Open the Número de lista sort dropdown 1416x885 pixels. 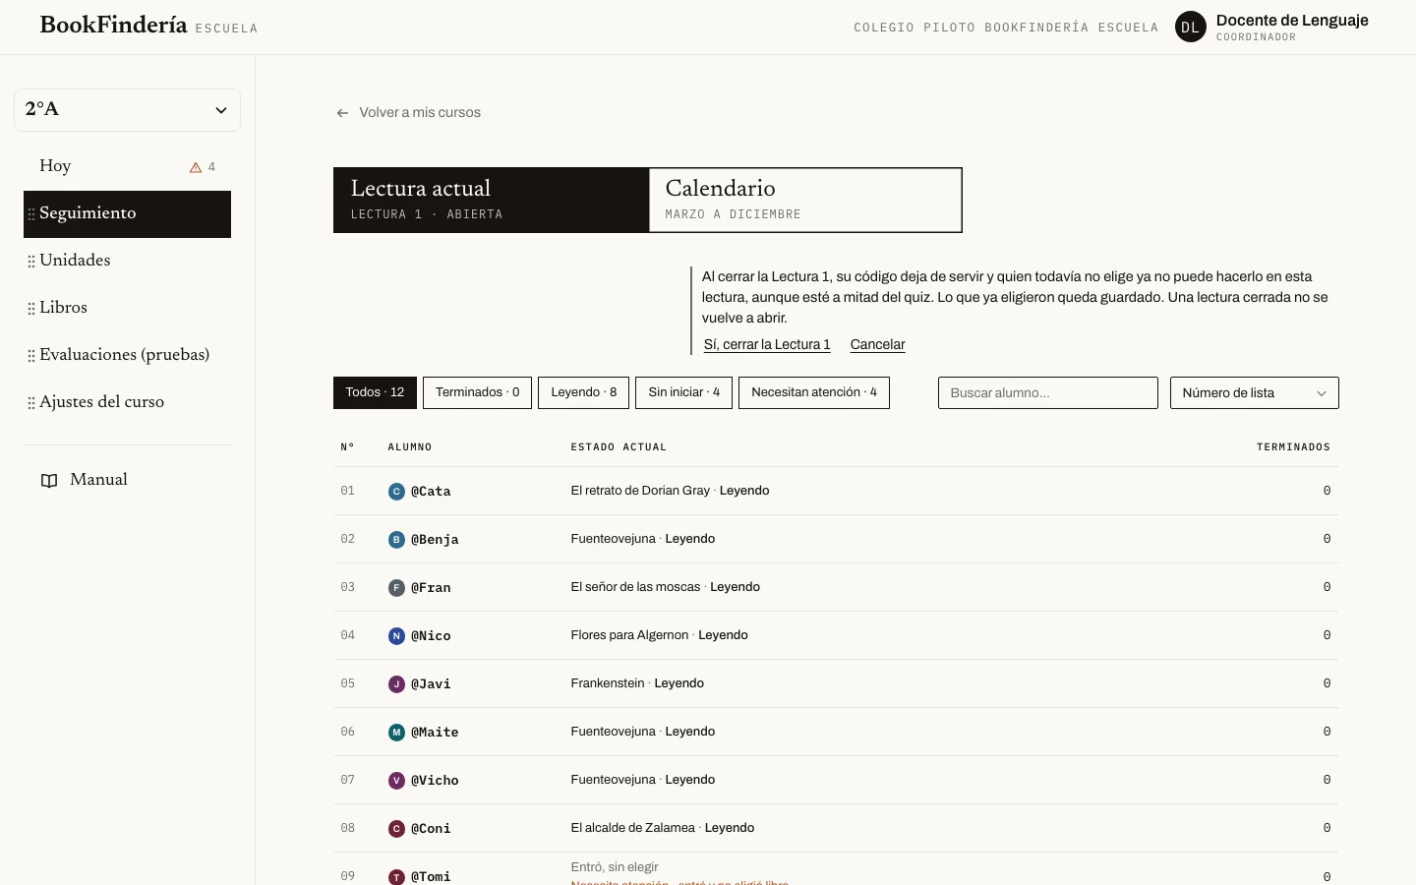1254,393
